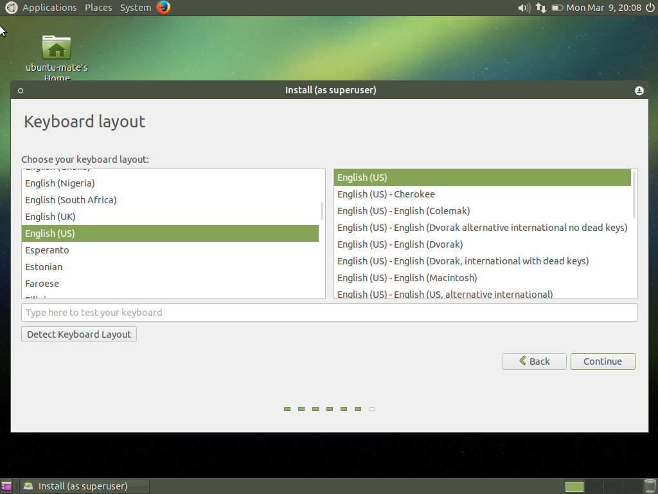Select Faroese layout

[170, 284]
